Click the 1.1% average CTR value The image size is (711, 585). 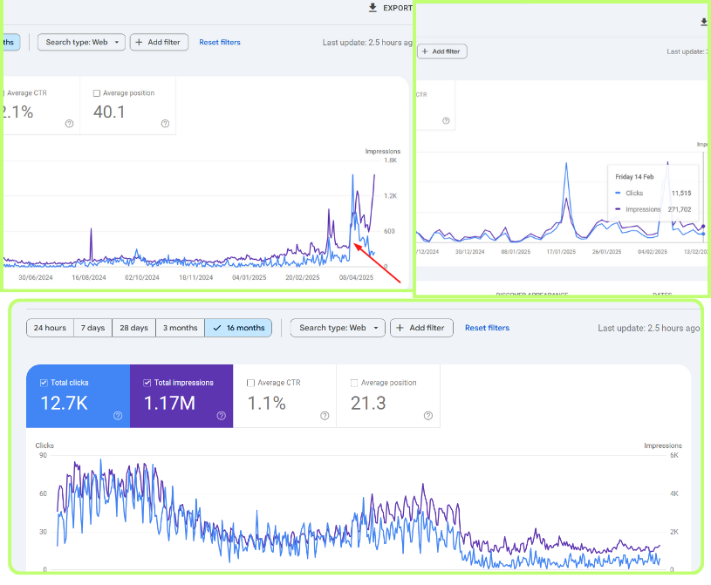coord(267,403)
